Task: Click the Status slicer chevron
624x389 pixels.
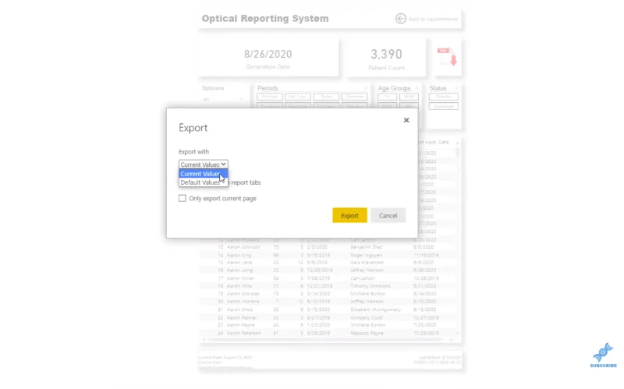Action: coord(456,88)
